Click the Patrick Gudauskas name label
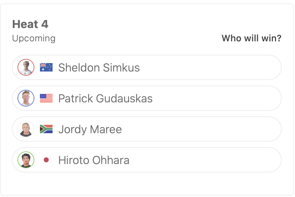The width and height of the screenshot is (295, 197). (x=105, y=98)
